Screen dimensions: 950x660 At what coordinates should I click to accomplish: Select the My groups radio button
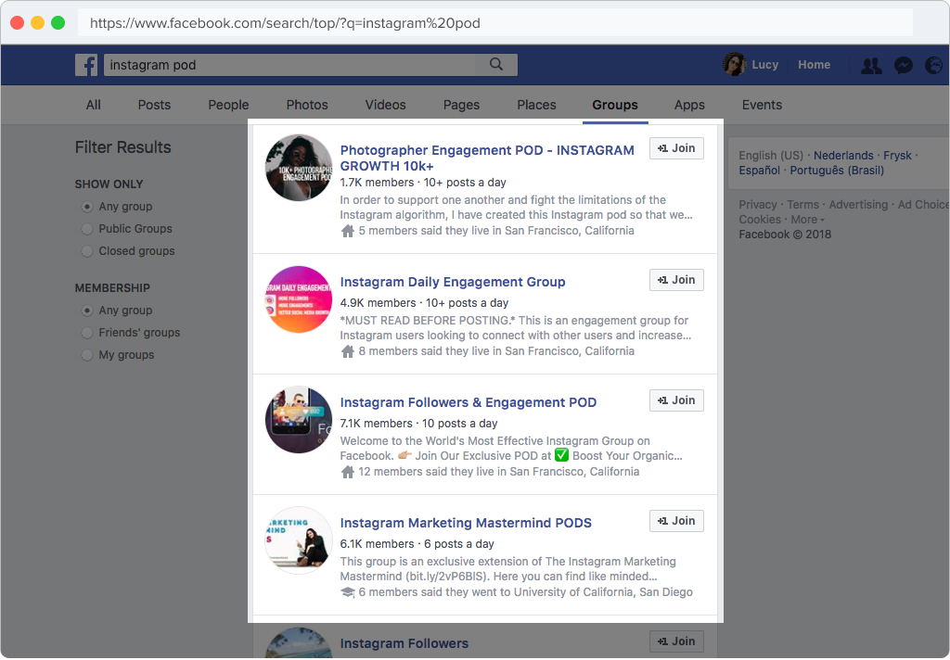(x=87, y=355)
